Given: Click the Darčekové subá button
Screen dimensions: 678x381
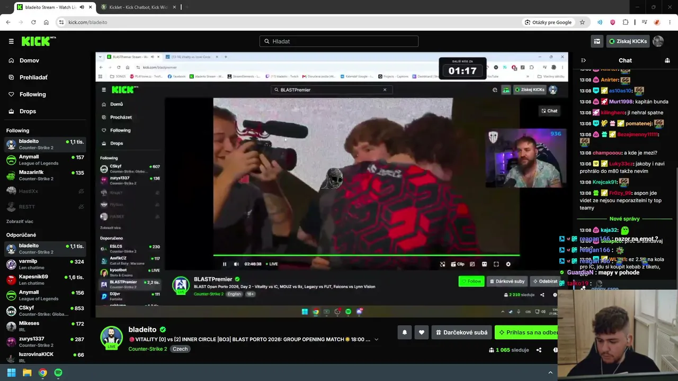Looking at the screenshot, I should pos(462,332).
